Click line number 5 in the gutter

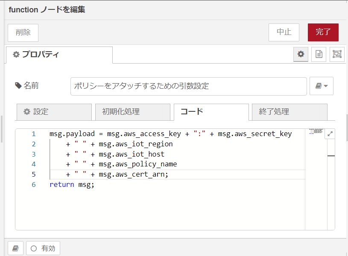pos(33,175)
